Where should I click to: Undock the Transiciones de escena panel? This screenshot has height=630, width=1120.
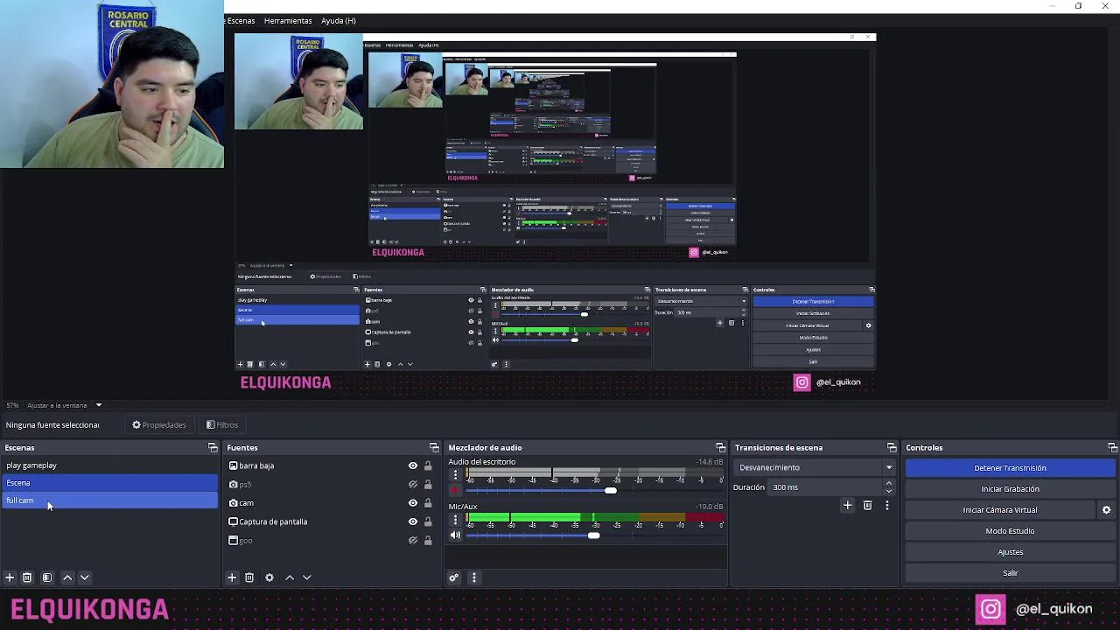(x=892, y=448)
